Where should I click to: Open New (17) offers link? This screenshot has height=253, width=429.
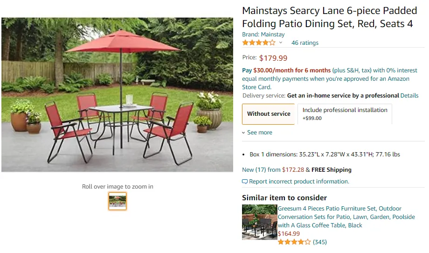261,170
